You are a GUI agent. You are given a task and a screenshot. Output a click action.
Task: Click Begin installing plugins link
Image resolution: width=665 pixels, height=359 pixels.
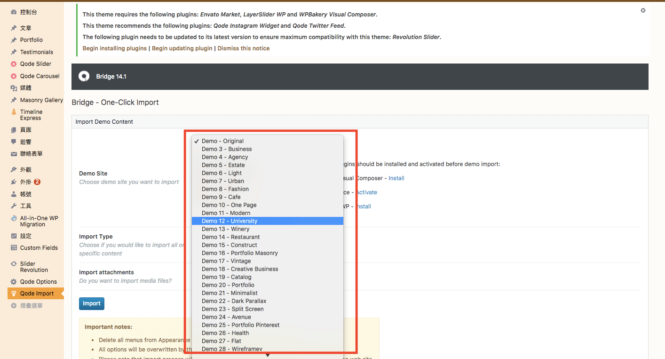115,48
